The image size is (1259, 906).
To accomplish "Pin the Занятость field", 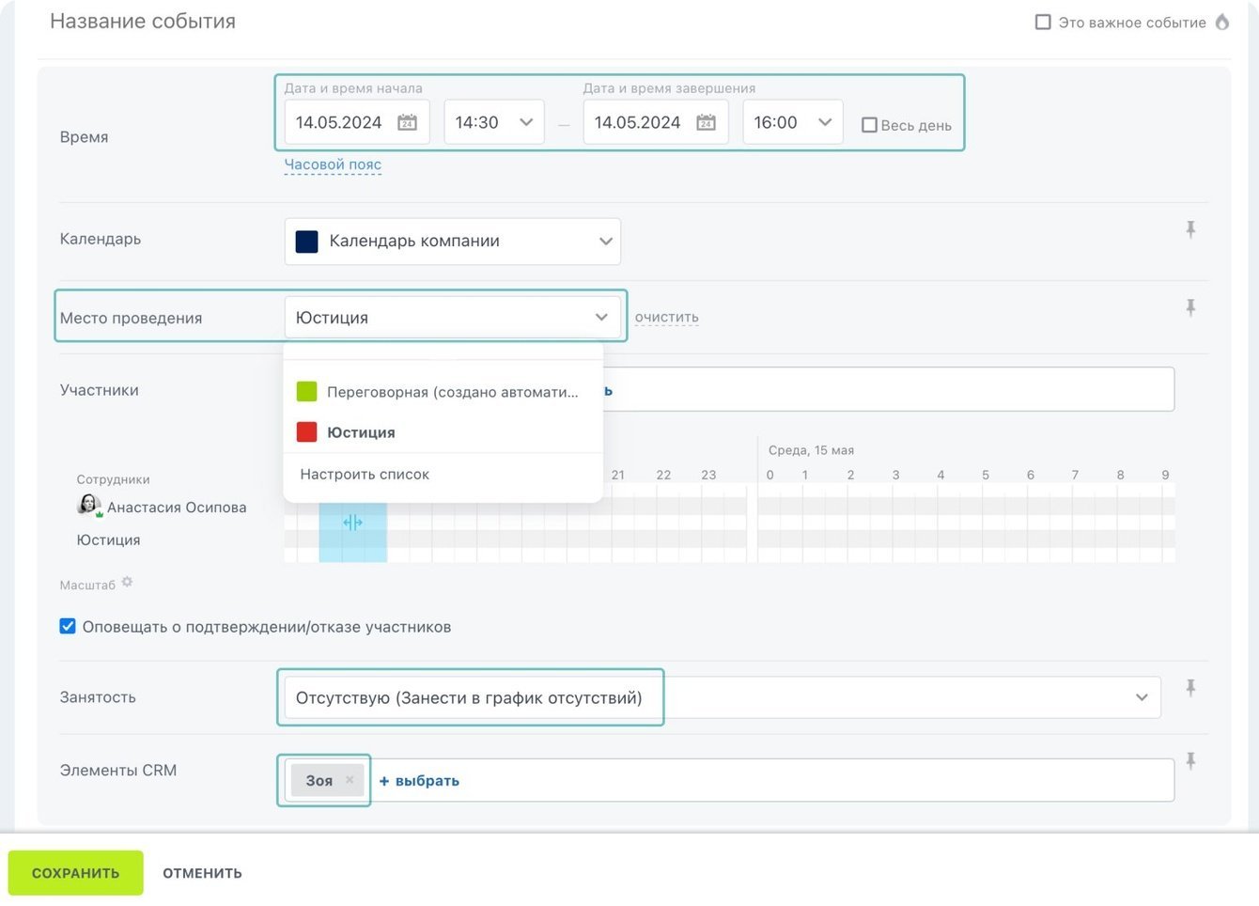I will (x=1190, y=688).
